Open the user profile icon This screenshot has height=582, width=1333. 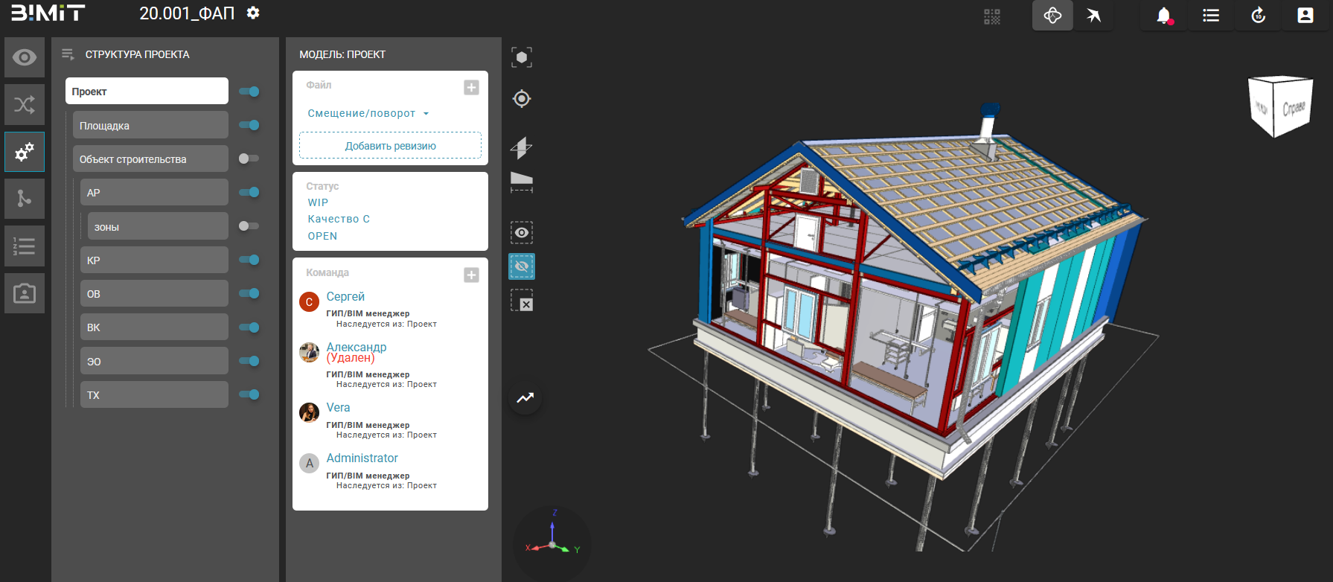tap(1305, 16)
